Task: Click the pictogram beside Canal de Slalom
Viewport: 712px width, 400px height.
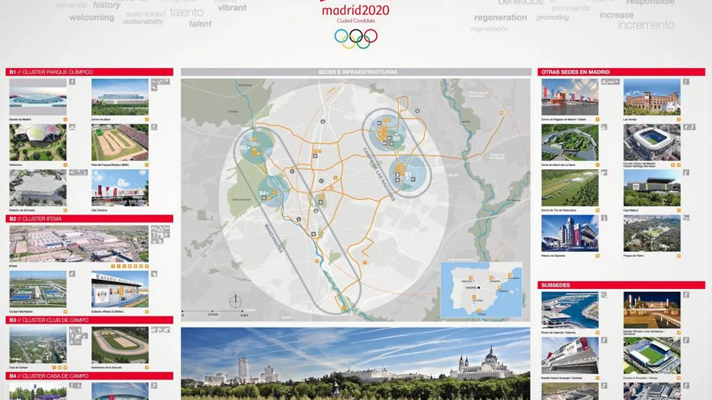Action: pos(604,127)
